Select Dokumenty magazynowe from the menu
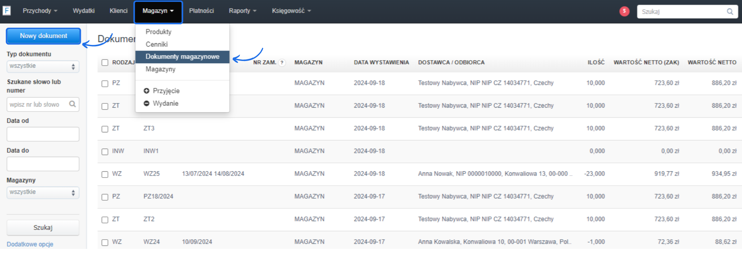 coord(182,57)
